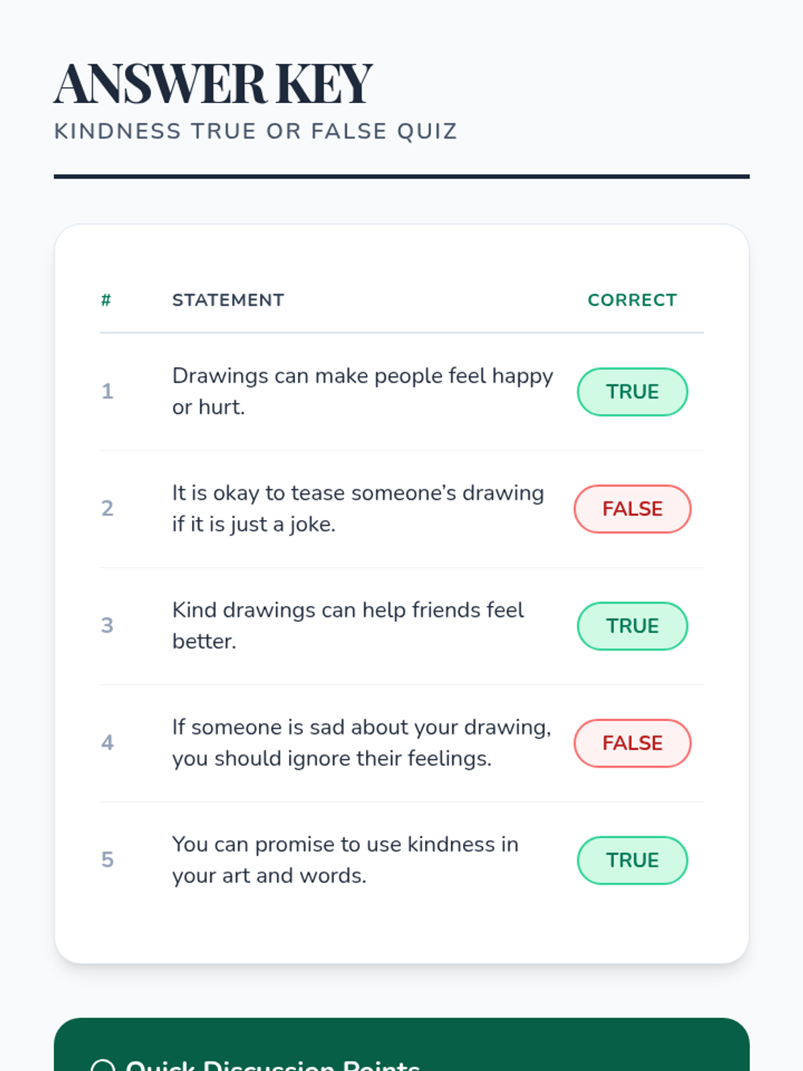Click the 'Kind drawings can help friends' statement
The image size is (803, 1071).
click(x=347, y=625)
